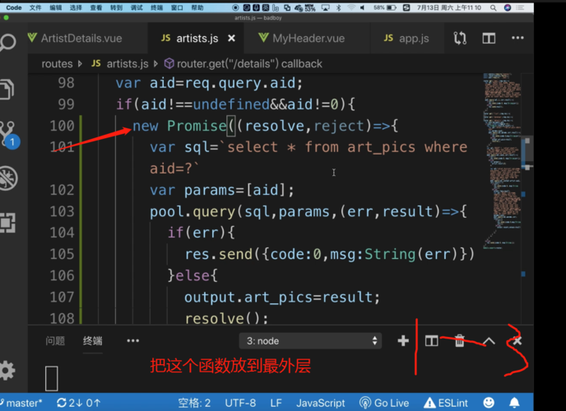
Task: Switch to the 问题 panel tab
Action: click(x=55, y=340)
